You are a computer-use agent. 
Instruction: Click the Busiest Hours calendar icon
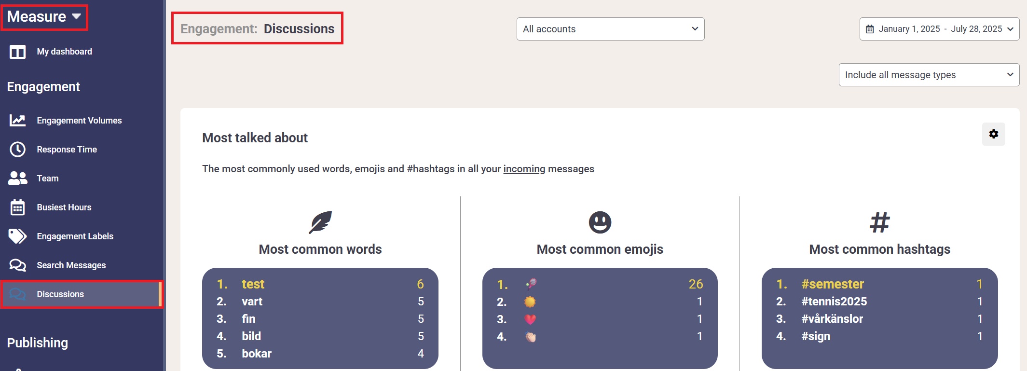pos(18,207)
